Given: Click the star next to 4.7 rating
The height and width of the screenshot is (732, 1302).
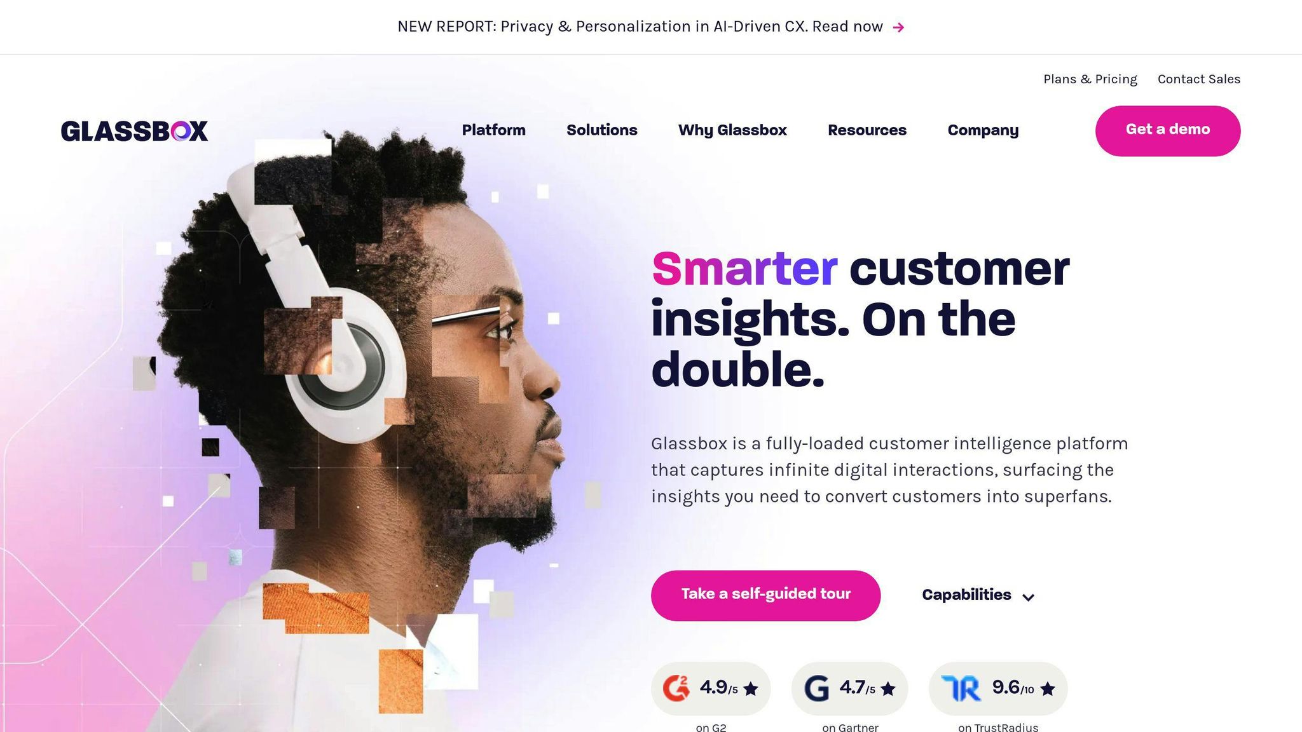Looking at the screenshot, I should point(888,689).
